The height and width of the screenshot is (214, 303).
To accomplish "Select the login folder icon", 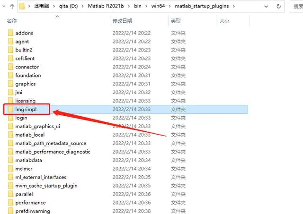I will [x=10, y=118].
